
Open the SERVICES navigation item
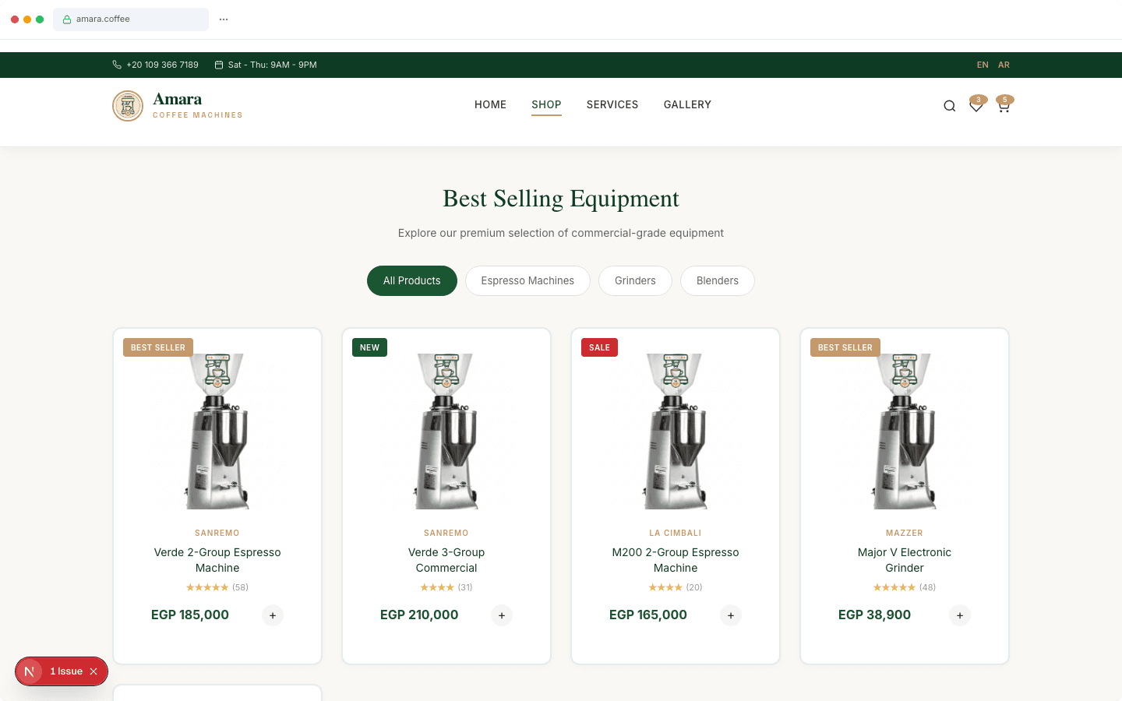[x=612, y=104]
